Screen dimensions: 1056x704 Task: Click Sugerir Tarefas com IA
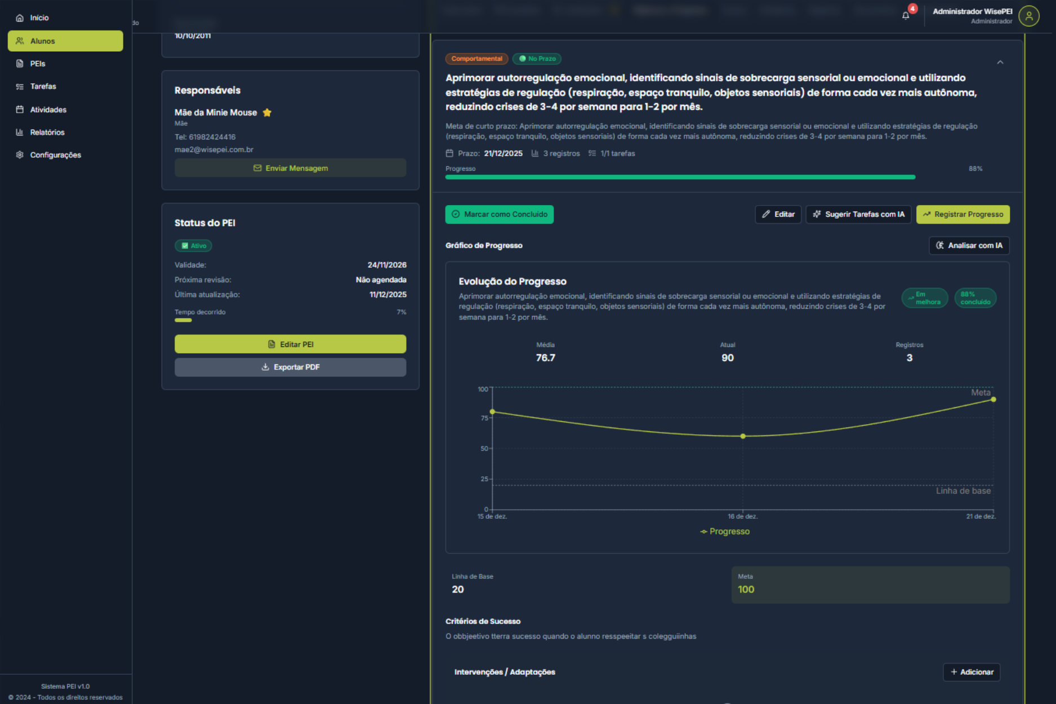pos(858,215)
